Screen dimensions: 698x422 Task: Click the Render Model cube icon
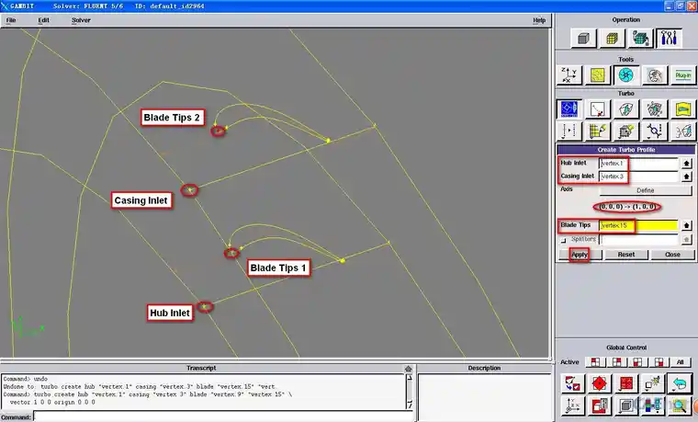(625, 405)
